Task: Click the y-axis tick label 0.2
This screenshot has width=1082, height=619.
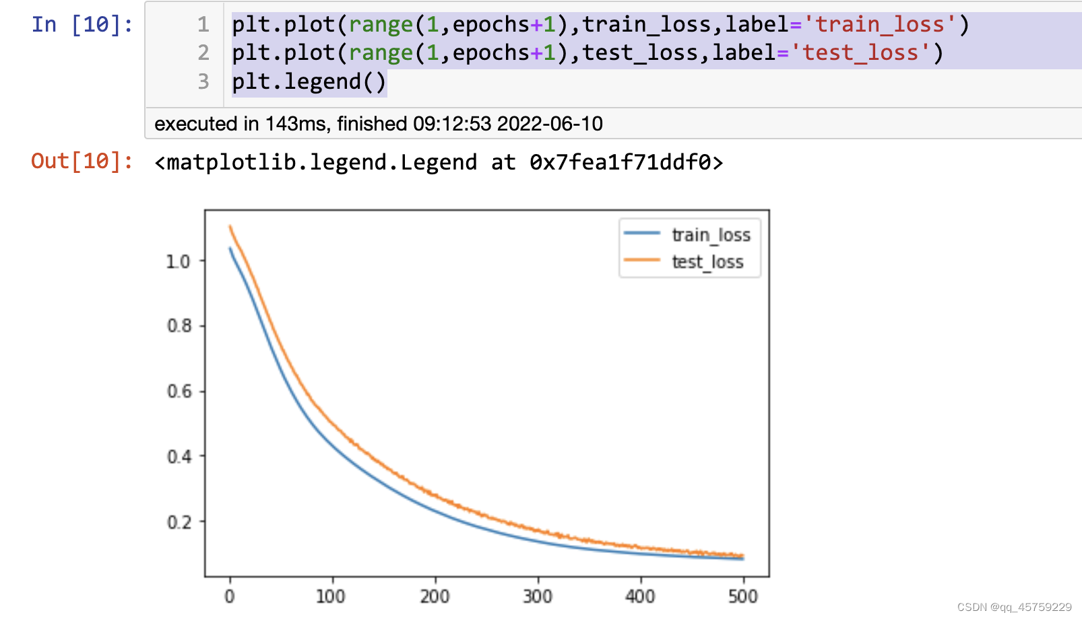Action: click(x=179, y=522)
